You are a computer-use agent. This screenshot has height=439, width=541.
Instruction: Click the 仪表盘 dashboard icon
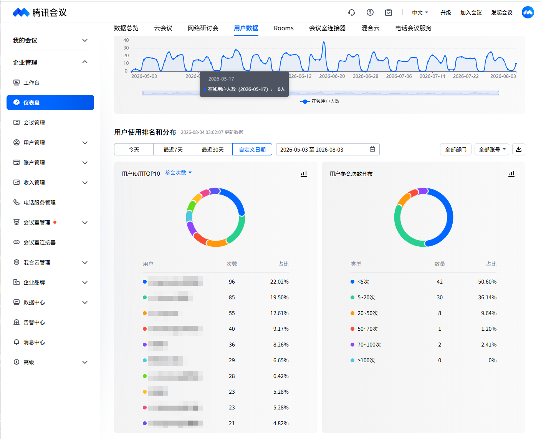pyautogui.click(x=17, y=102)
